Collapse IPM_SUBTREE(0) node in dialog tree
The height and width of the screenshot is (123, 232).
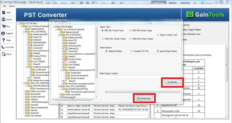click(59, 35)
